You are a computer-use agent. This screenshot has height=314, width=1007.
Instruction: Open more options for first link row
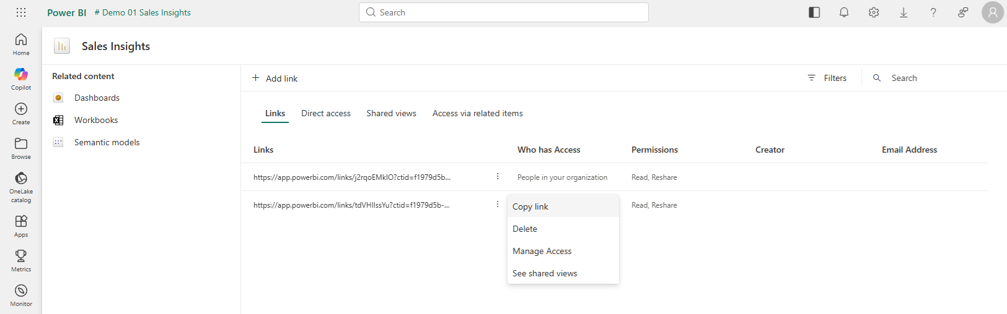pos(498,177)
